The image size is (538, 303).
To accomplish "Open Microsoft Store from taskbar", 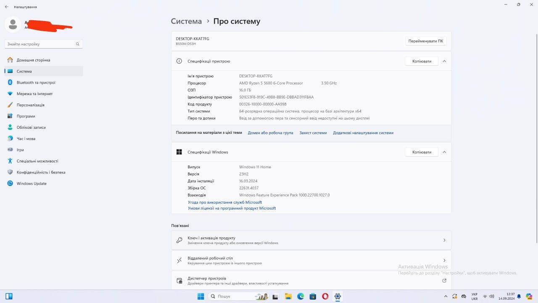I will coord(313,296).
